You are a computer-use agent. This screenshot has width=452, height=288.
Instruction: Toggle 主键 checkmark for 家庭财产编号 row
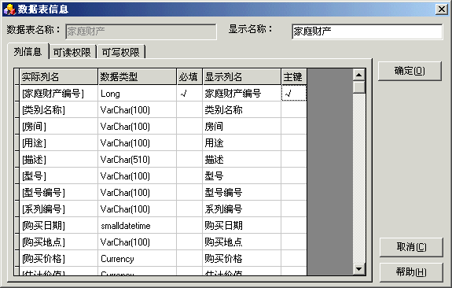coord(294,93)
